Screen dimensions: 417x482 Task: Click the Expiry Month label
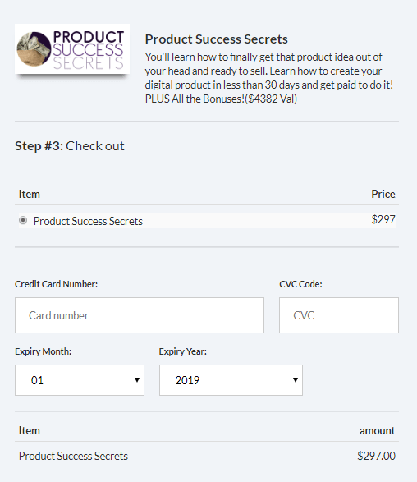point(43,351)
